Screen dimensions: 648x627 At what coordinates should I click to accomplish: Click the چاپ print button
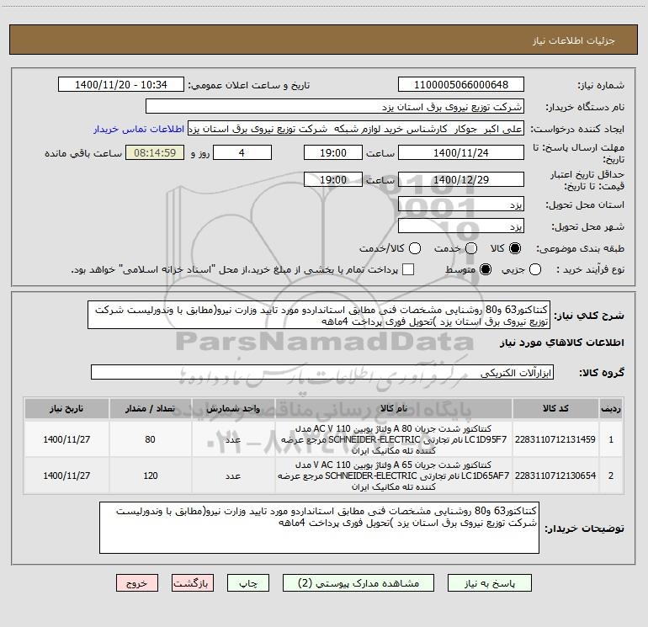[248, 583]
